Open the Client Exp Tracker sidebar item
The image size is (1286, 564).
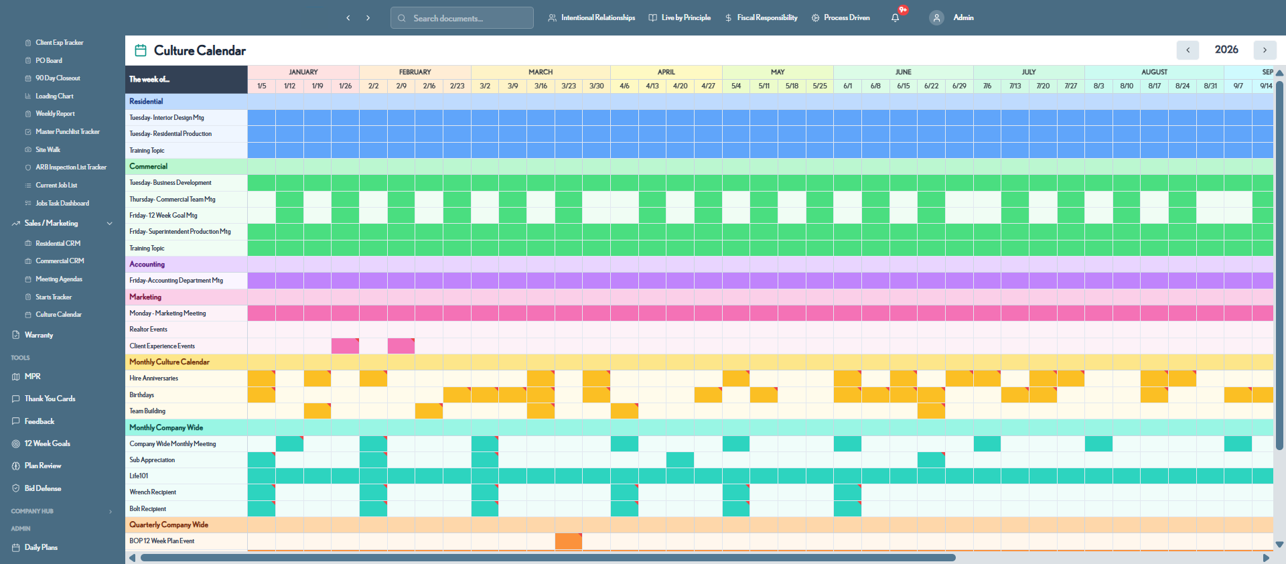59,43
